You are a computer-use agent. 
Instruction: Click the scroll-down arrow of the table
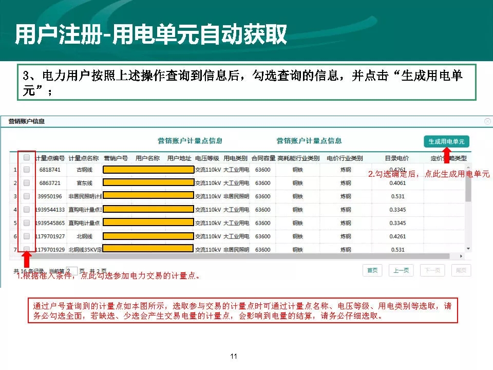468,249
